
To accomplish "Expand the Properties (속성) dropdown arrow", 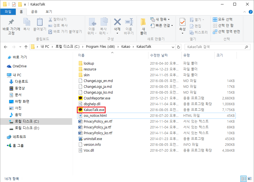I will coord(182,33).
